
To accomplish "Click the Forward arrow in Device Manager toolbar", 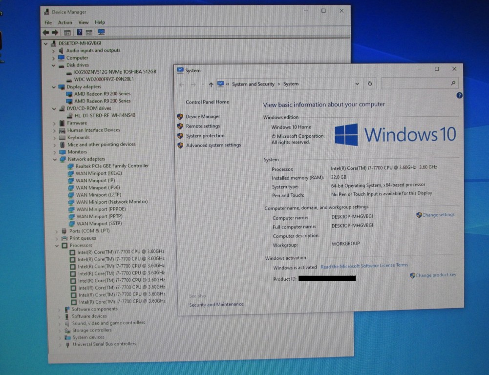I will click(55, 32).
